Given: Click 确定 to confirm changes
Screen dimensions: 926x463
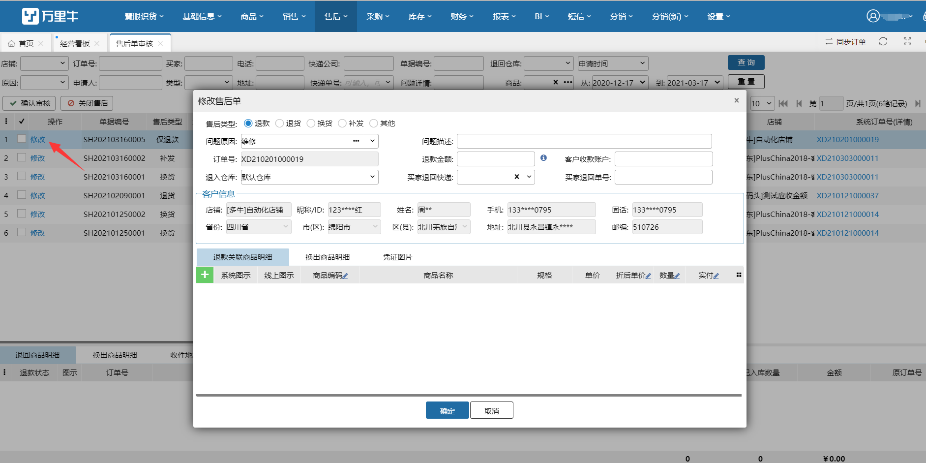Looking at the screenshot, I should [x=448, y=410].
